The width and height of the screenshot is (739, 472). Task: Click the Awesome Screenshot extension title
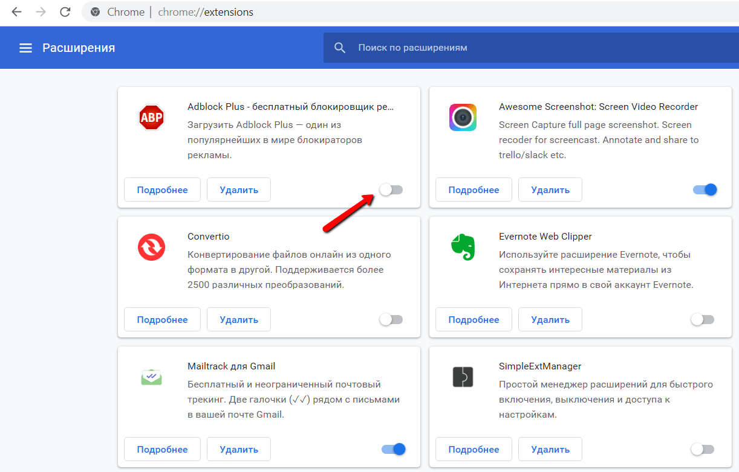(x=599, y=107)
